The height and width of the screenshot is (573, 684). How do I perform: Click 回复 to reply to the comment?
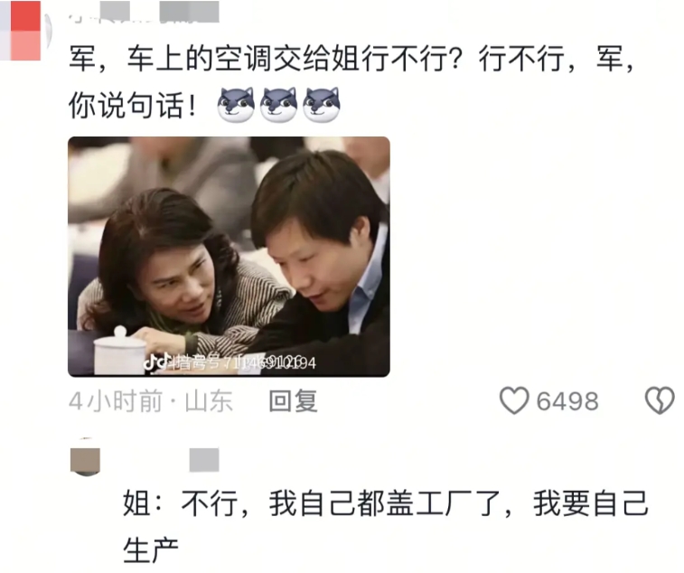coord(293,401)
